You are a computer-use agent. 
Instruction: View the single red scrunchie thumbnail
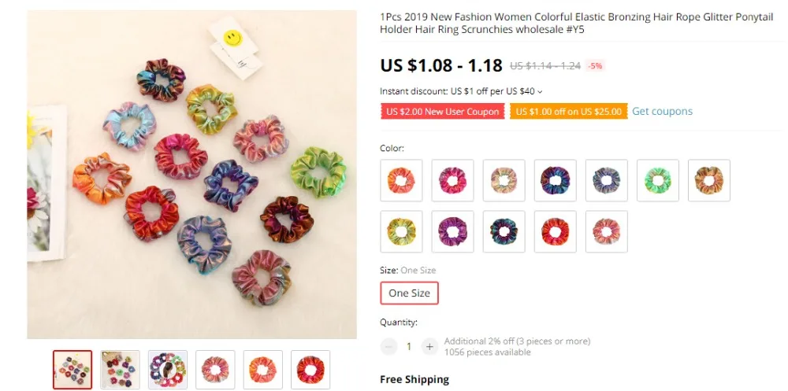(310, 370)
